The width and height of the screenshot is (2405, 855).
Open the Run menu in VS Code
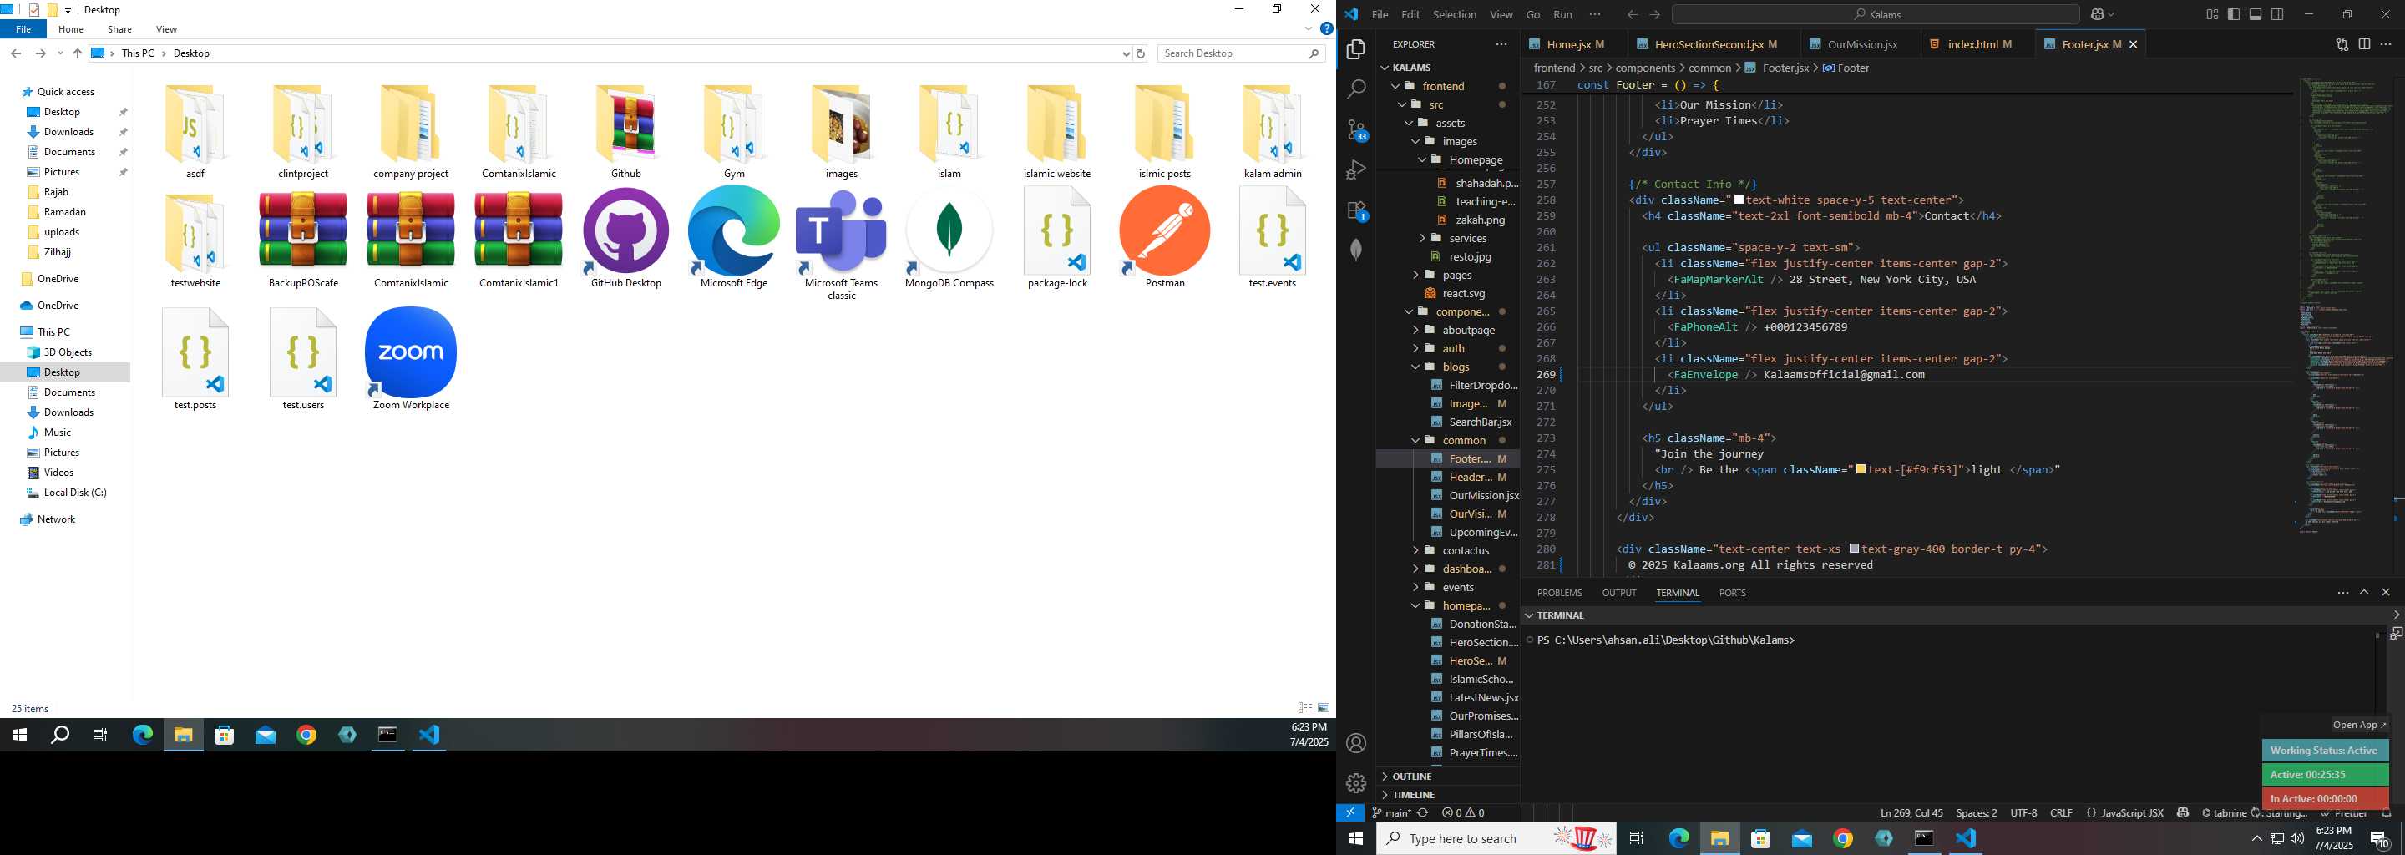pyautogui.click(x=1562, y=14)
